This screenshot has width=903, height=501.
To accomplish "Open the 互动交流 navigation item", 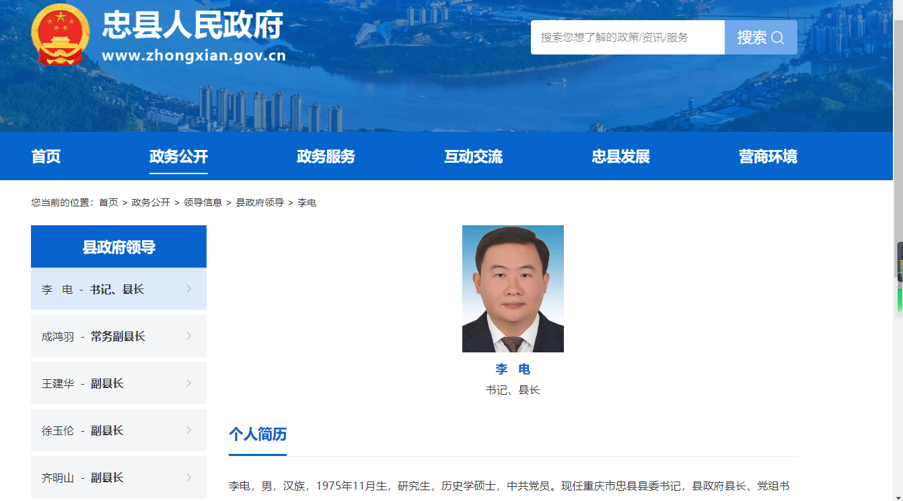I will [472, 156].
